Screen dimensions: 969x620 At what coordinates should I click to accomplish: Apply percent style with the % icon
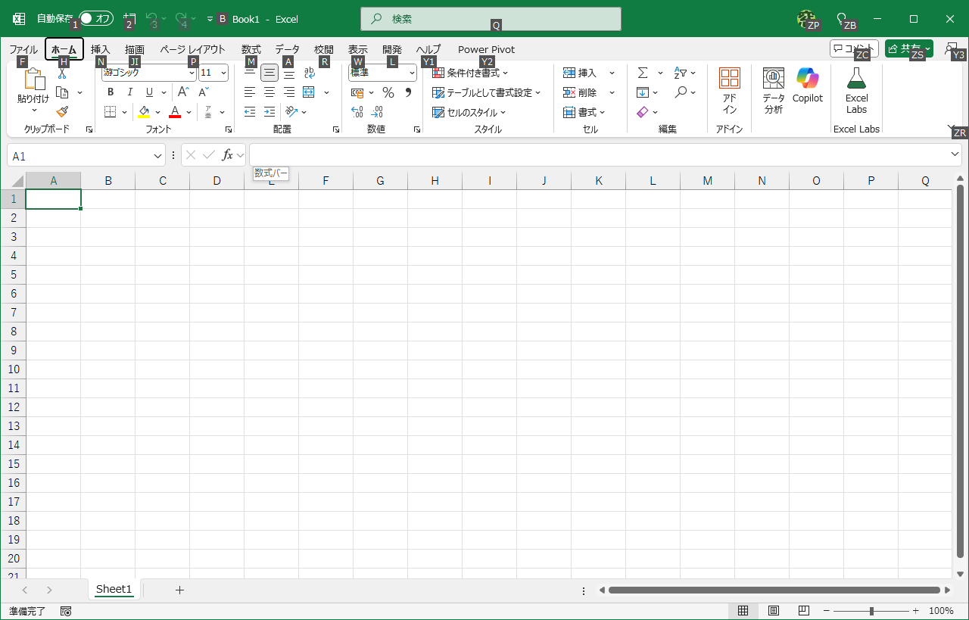[388, 92]
